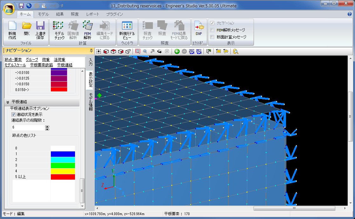Click the 平板要素鉄筋 link in navigation
The image size is (355, 219).
(x=41, y=65)
